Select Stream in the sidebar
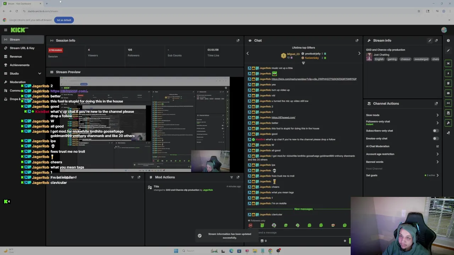 [23, 40]
